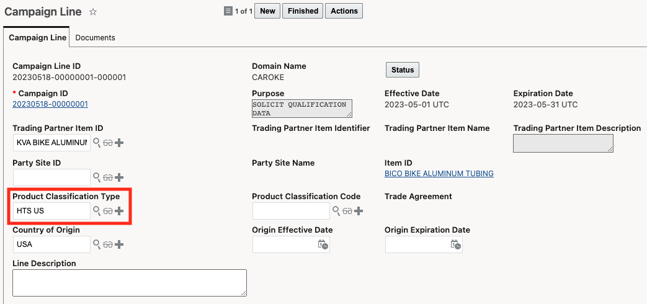
Task: Click search icon for Product Classification Code
Action: click(x=336, y=211)
